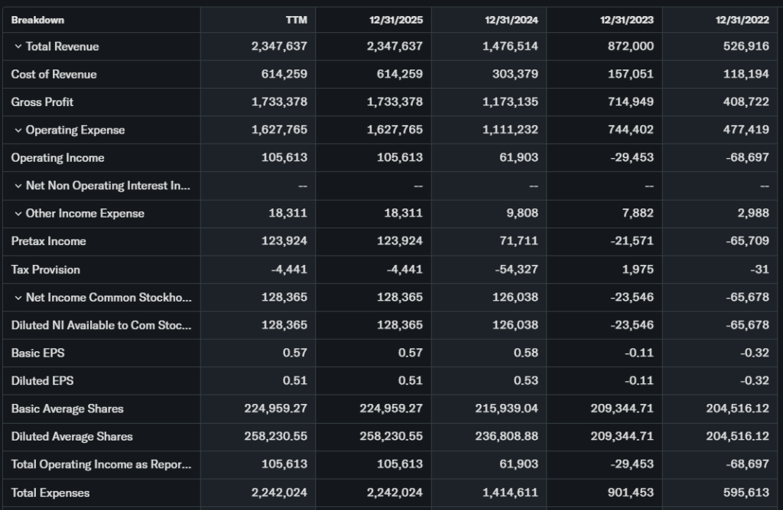Expand the Total Revenue row chevron

tap(18, 47)
